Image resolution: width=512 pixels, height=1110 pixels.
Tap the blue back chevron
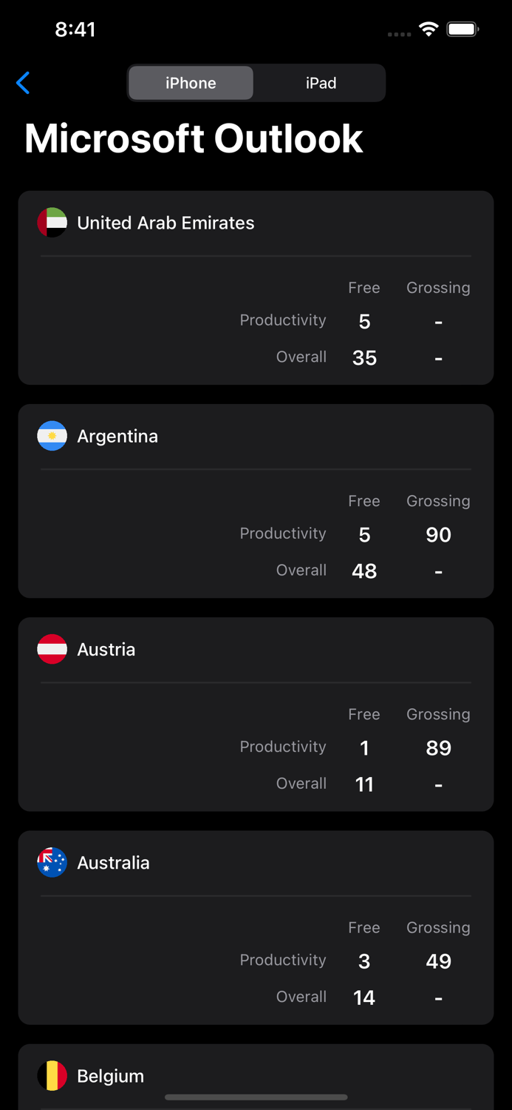(23, 83)
